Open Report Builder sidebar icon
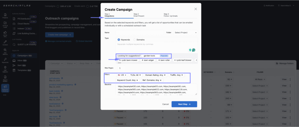299x127 pixels. (5, 78)
